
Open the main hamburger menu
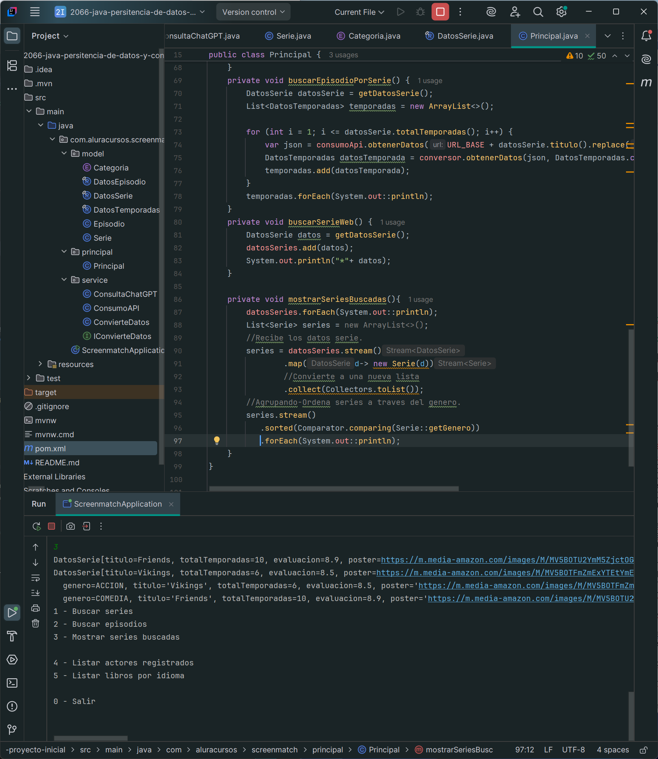[x=35, y=12]
